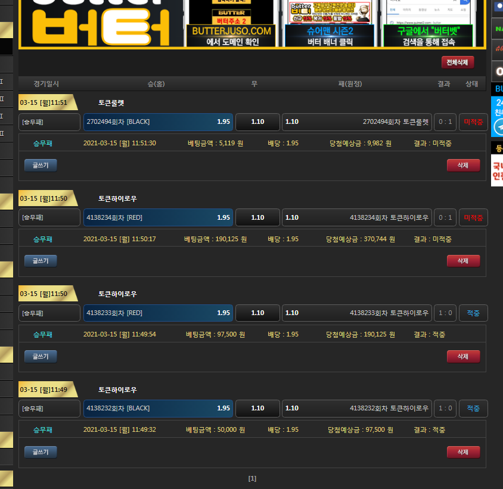Delete the 토큰룰렛 2702494 bet entry
This screenshot has height=489, width=503.
pyautogui.click(x=462, y=165)
